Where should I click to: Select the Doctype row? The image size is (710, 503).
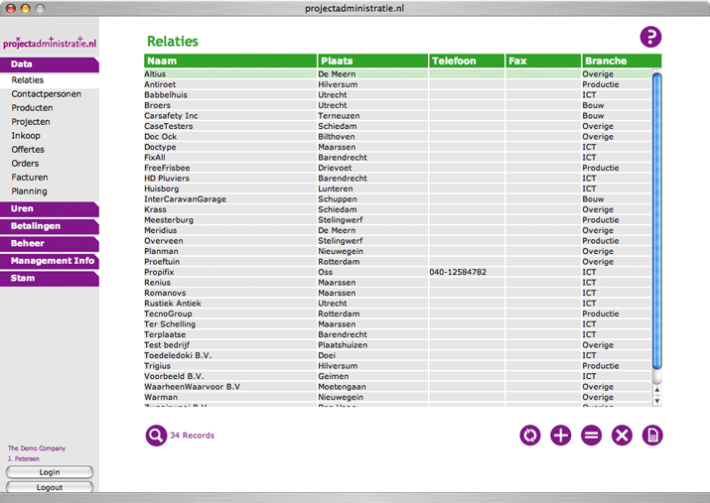(397, 147)
